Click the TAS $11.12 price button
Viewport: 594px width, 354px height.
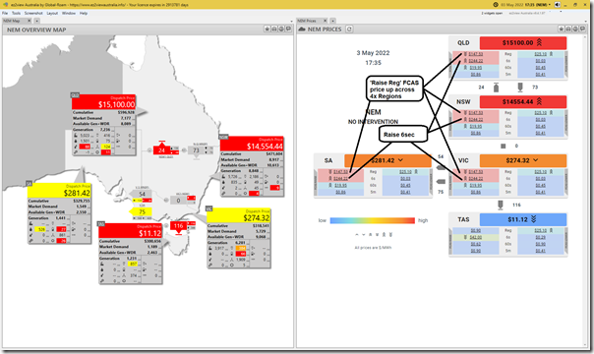523,219
